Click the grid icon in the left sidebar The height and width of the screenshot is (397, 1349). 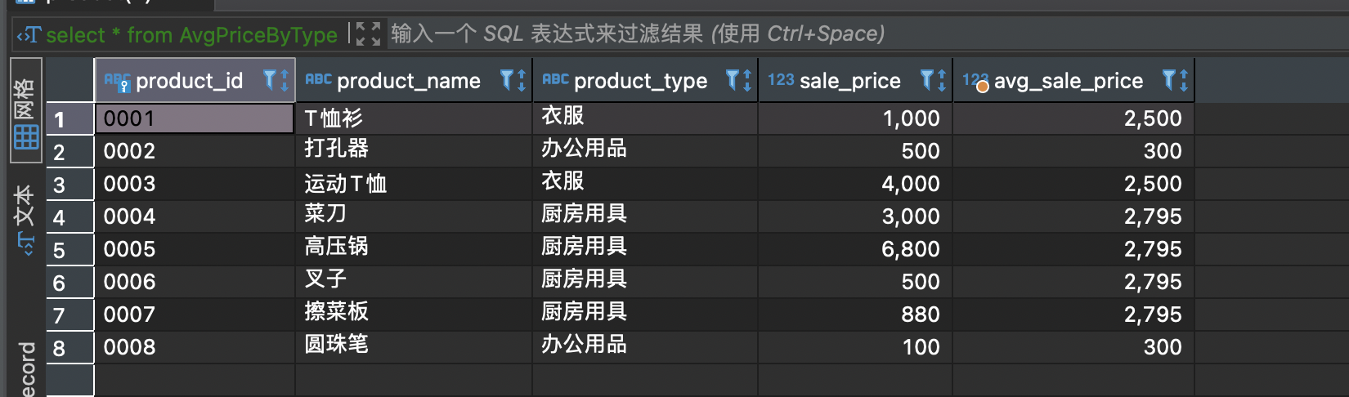coord(25,136)
